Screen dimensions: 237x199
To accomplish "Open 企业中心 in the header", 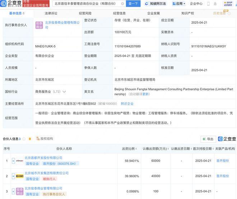I will [x=196, y=4].
